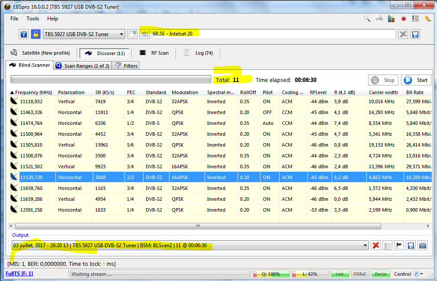Click the blue info icon
Viewport: 437px width, 281px height.
(24, 34)
